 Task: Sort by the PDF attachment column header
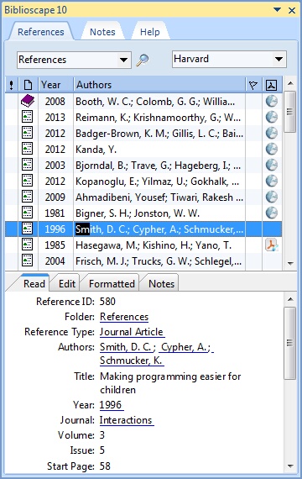[x=272, y=85]
